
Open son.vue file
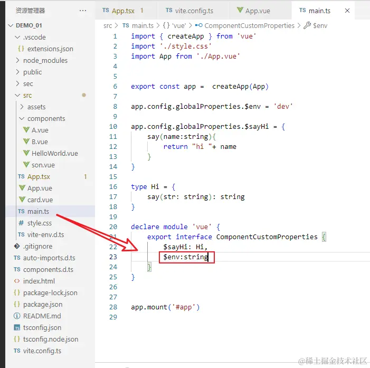pyautogui.click(x=43, y=165)
